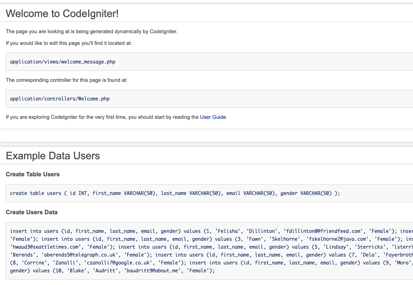Click the 'baudritt9@about.me' insert line
Screen dimensions: 413x285
112,271
